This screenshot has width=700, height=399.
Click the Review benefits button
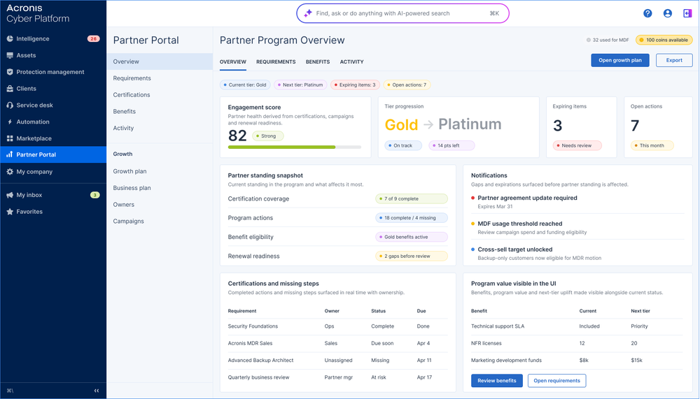497,381
